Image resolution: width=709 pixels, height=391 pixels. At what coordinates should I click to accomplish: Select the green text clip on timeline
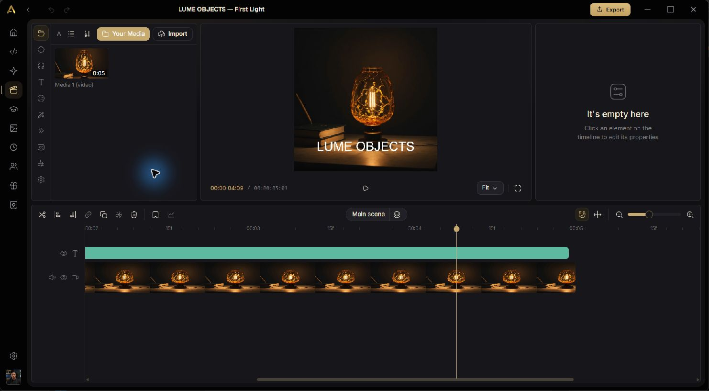tap(327, 253)
